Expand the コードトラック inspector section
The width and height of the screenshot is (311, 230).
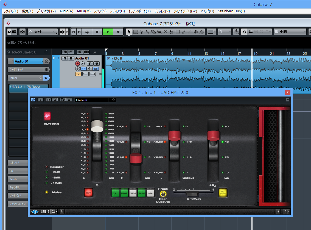pos(26,70)
